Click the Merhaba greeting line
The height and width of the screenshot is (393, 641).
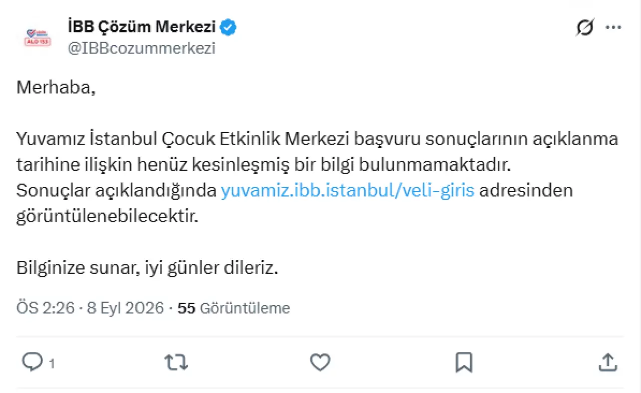pos(56,87)
